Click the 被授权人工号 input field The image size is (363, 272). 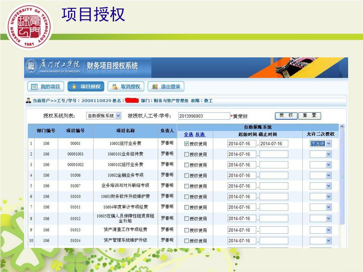coord(204,116)
